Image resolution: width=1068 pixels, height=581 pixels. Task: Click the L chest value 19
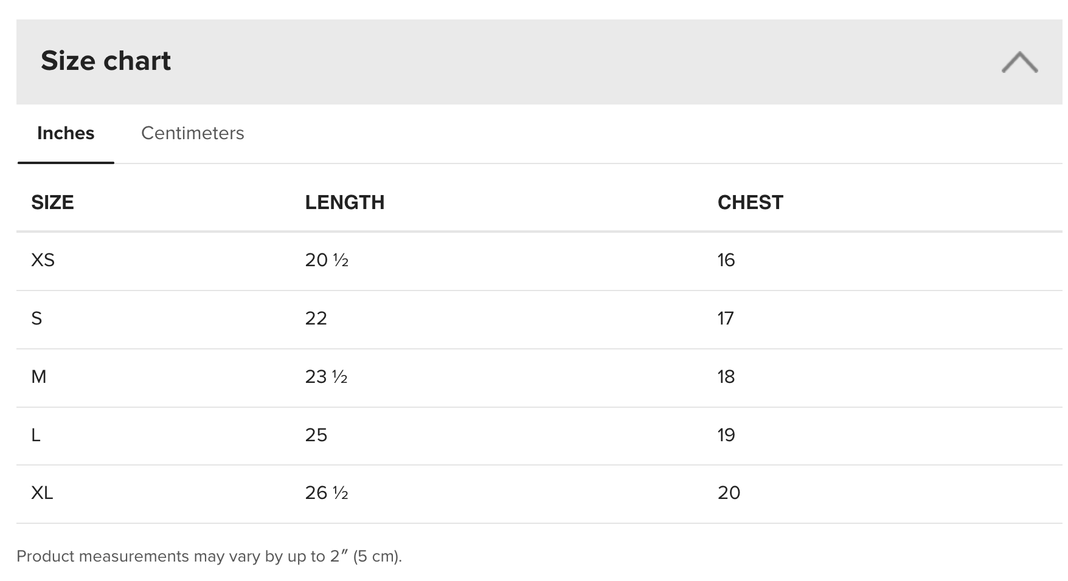point(726,435)
